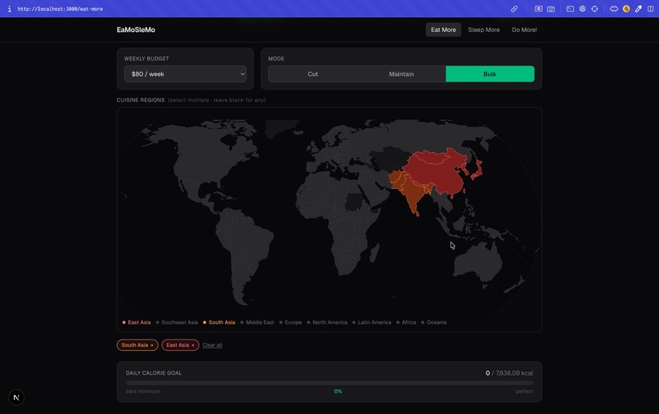Open the Next.js dev tools N badge
The width and height of the screenshot is (659, 414).
point(16,397)
